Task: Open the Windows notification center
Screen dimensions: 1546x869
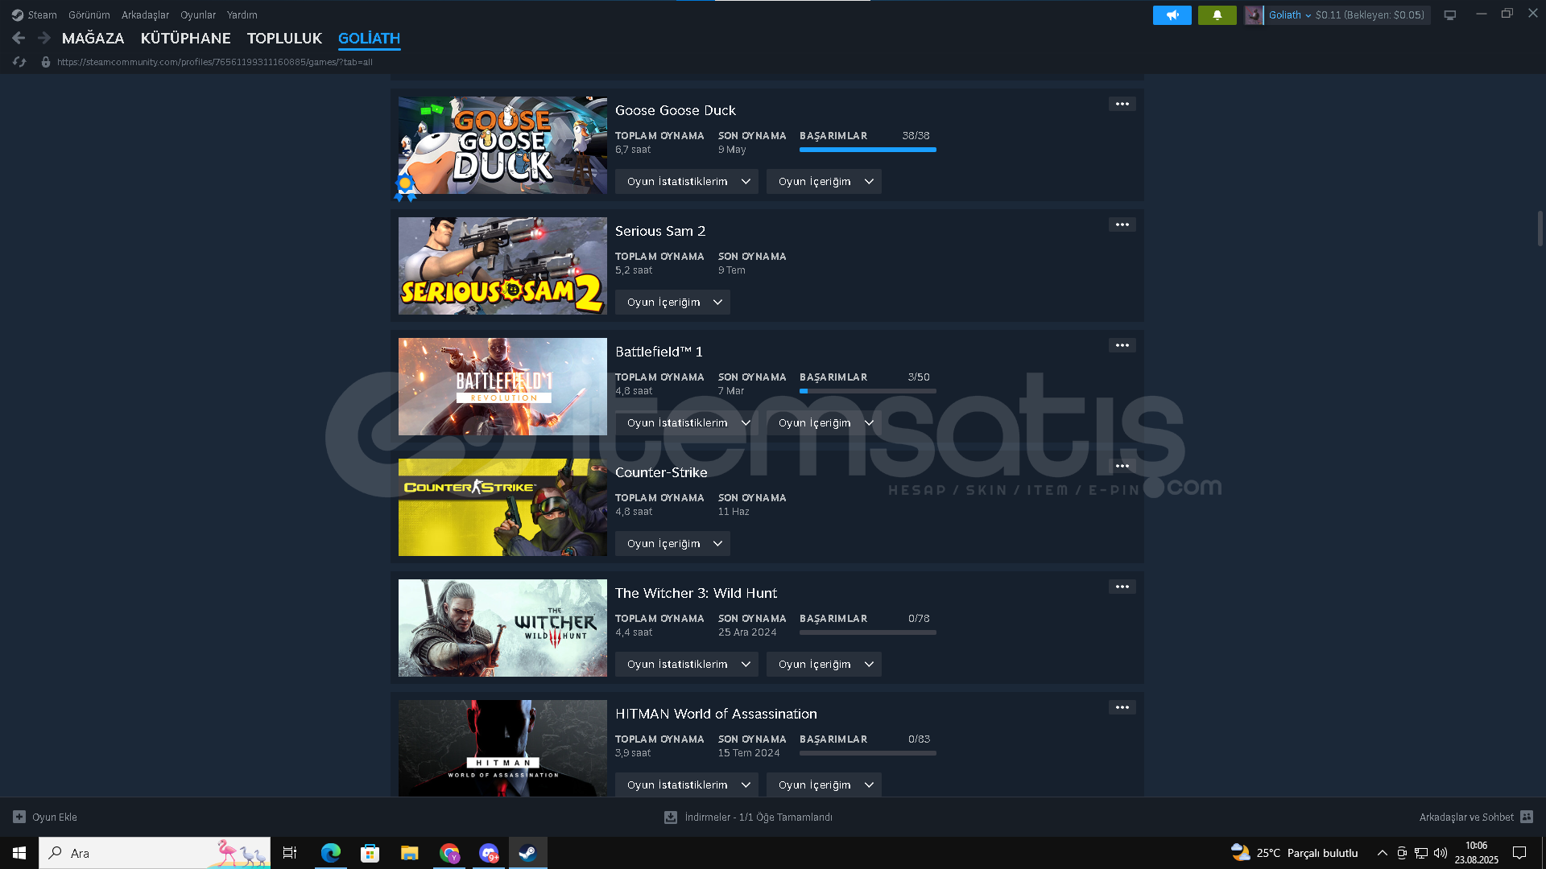Action: click(1519, 853)
